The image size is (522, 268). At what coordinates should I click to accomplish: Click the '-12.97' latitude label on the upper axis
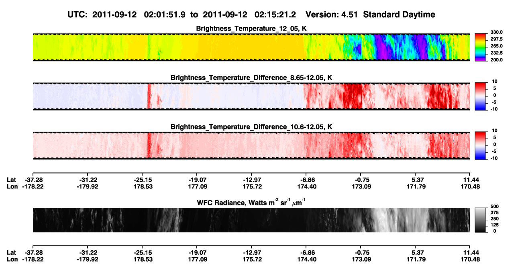(x=252, y=179)
